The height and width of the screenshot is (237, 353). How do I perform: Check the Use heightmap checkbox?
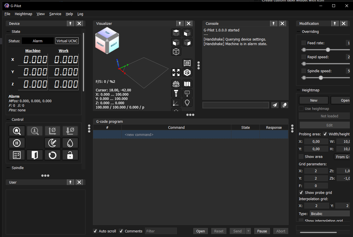301,108
